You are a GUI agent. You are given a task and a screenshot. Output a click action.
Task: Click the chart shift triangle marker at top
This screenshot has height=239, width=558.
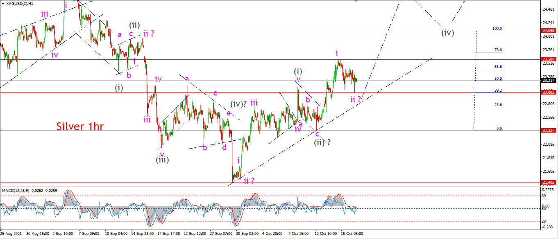356,1
